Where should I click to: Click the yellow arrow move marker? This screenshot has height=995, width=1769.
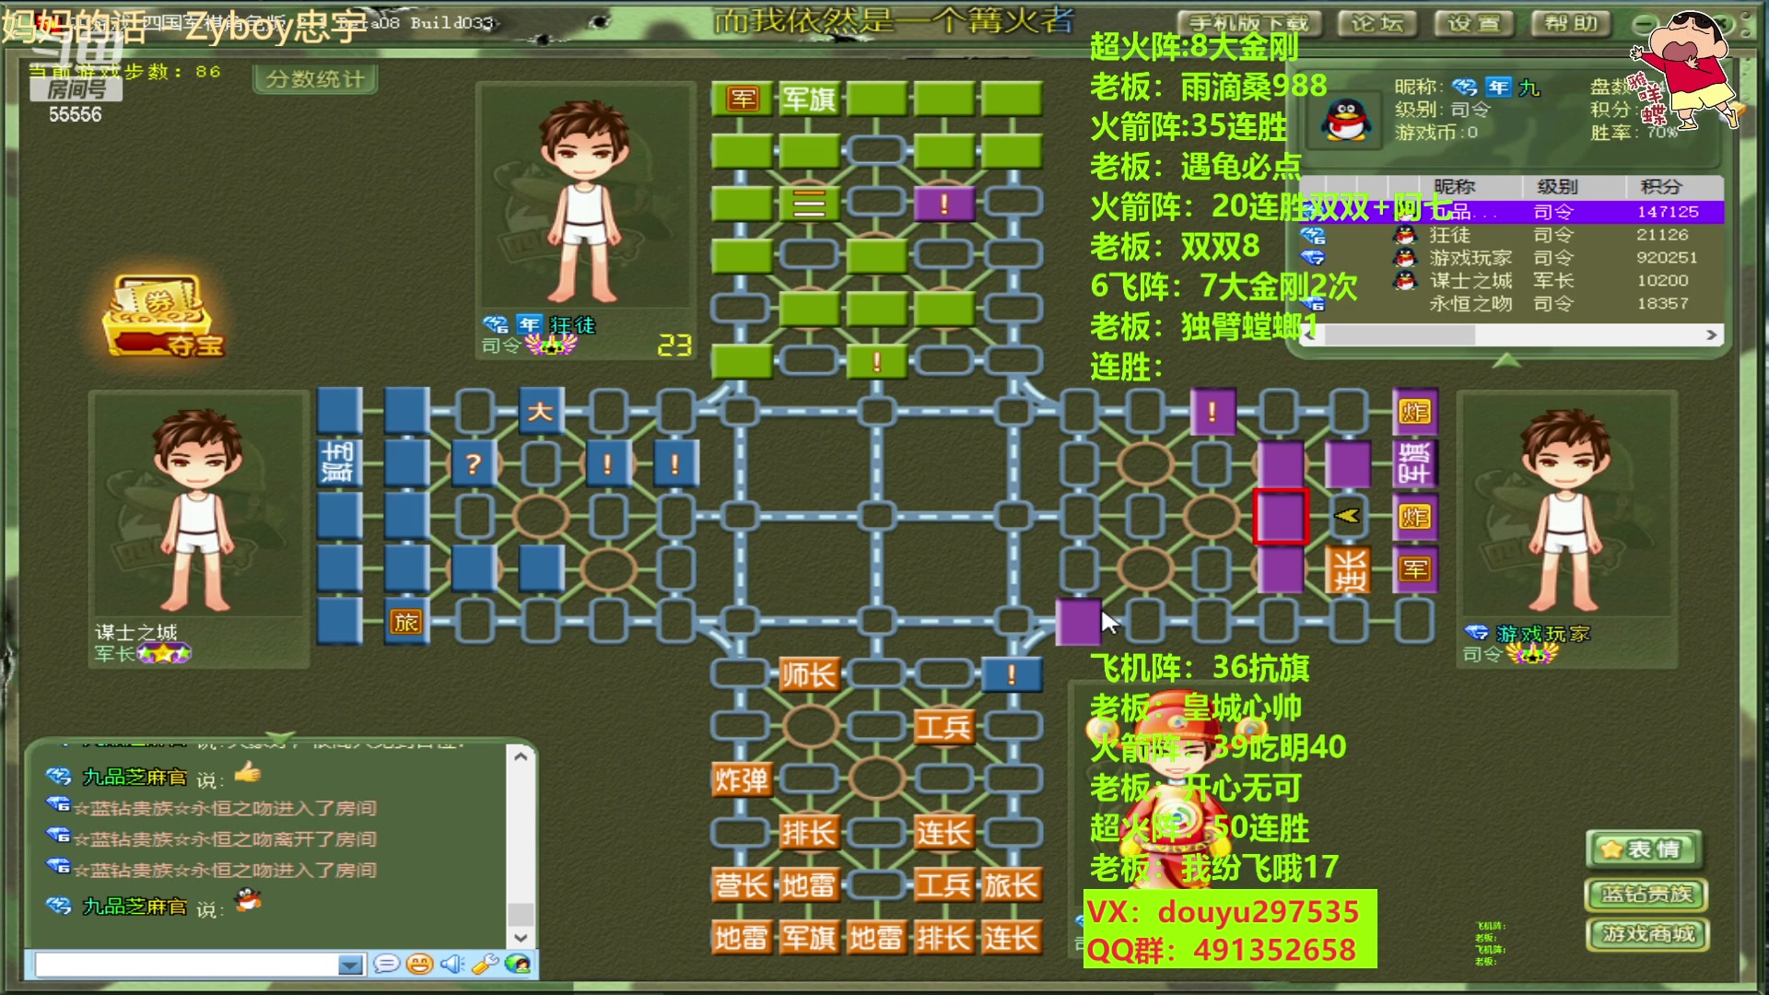click(1347, 516)
